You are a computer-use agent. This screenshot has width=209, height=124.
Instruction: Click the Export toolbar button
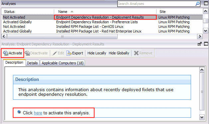pos(75,53)
